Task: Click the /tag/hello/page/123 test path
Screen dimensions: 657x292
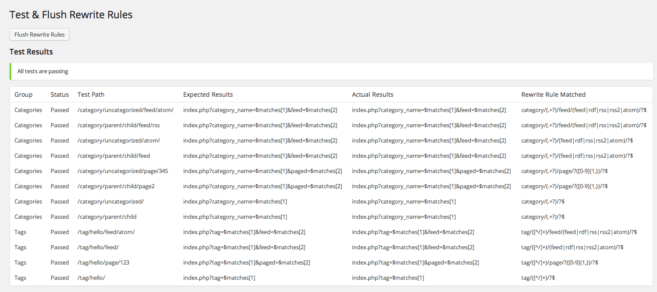Action: click(103, 262)
